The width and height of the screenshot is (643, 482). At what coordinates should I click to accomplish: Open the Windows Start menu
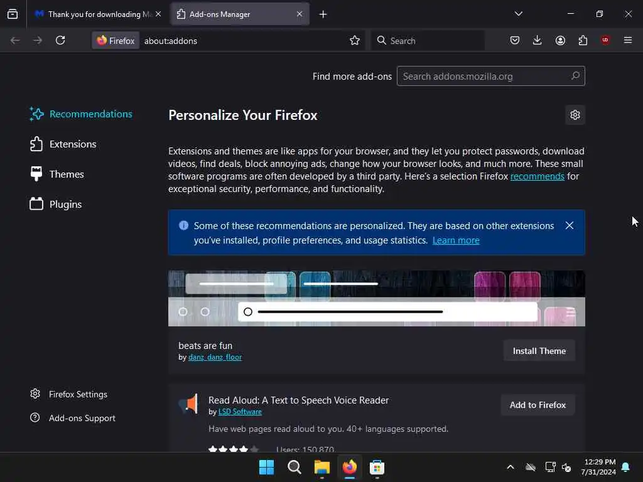(x=266, y=467)
